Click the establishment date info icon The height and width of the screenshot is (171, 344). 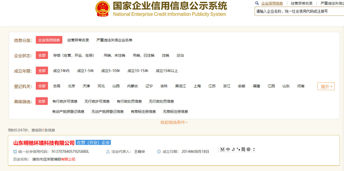tap(159, 152)
